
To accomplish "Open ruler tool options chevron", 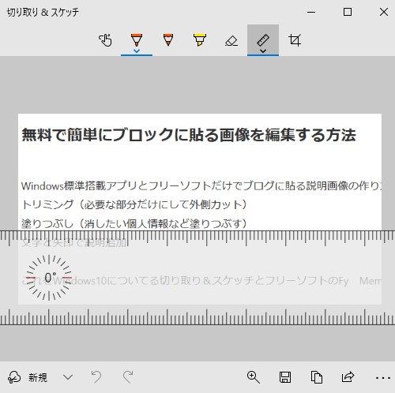I will point(263,51).
